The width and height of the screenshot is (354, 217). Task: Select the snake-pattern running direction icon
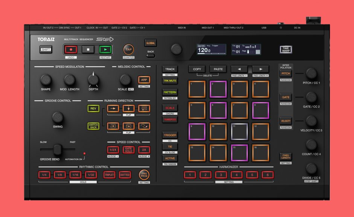click(x=144, y=108)
